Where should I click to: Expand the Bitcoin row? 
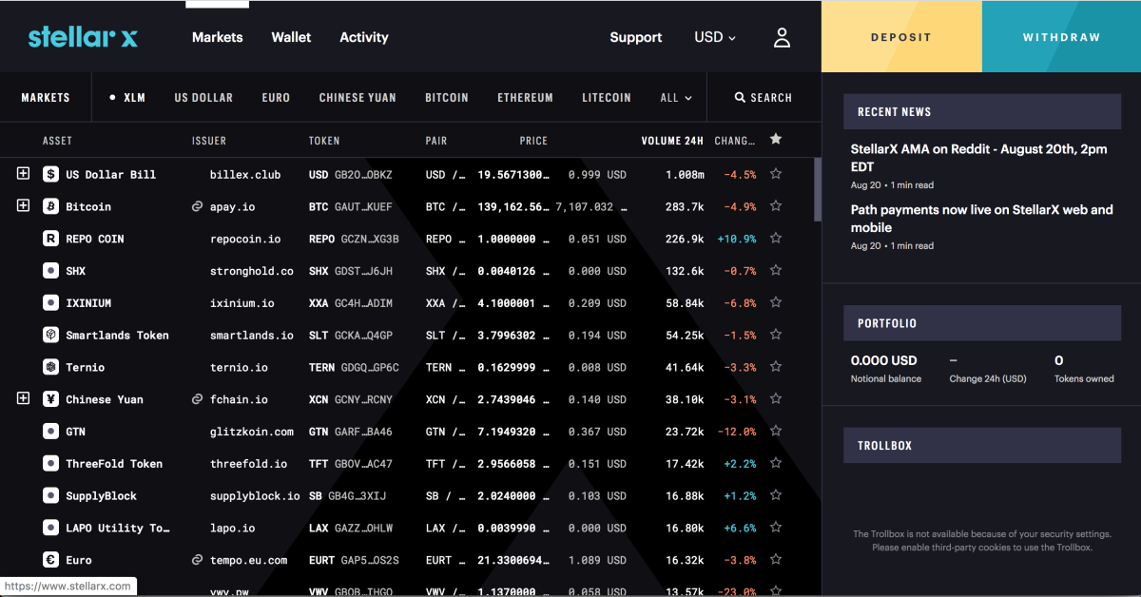[24, 206]
